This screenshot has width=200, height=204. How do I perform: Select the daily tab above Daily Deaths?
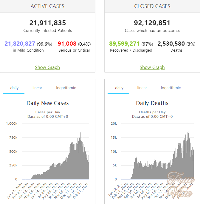[x=119, y=88]
